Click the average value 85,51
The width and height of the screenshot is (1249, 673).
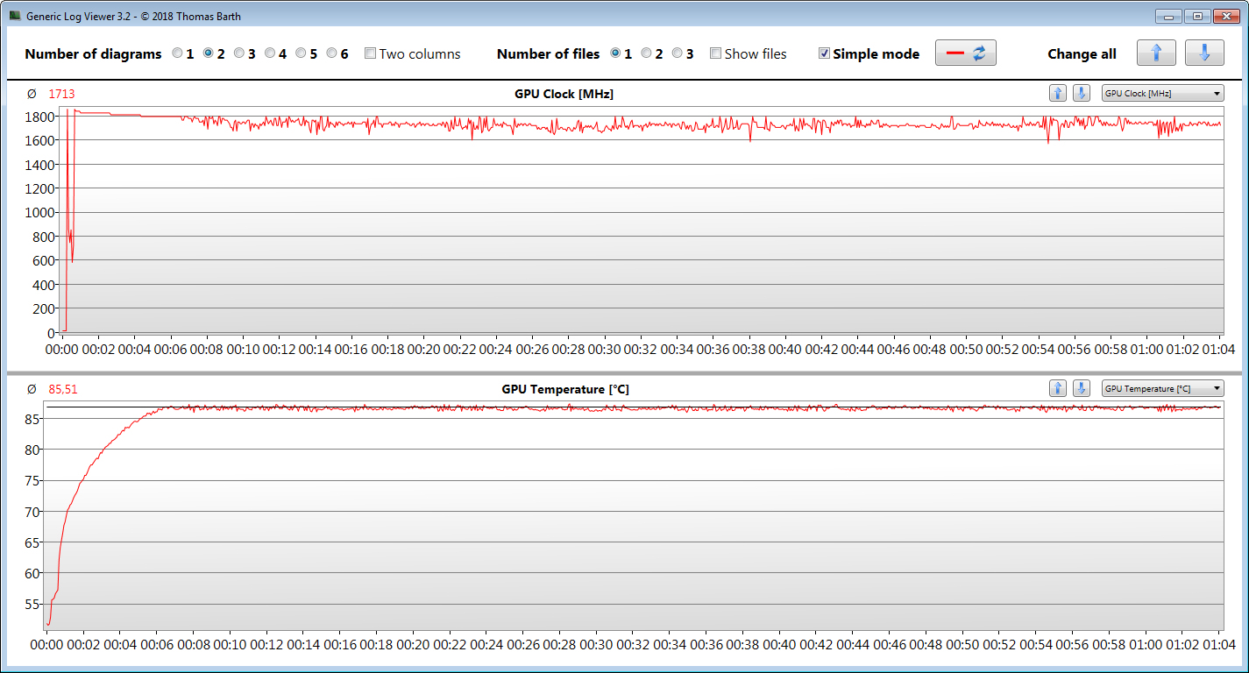63,389
